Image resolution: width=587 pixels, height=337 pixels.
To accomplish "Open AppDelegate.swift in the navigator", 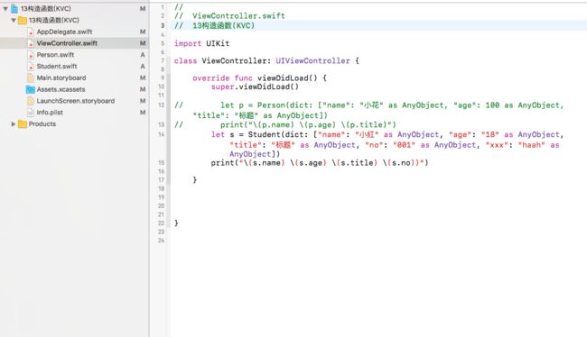I will pyautogui.click(x=64, y=32).
